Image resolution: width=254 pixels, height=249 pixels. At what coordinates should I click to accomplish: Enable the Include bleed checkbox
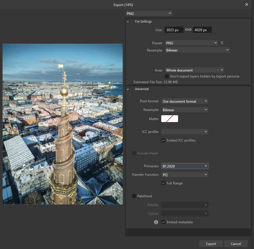pos(134,153)
